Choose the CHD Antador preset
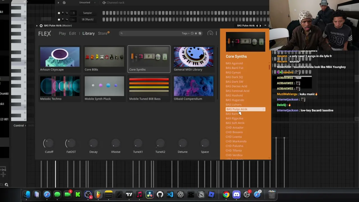359x202 pixels. (234, 128)
